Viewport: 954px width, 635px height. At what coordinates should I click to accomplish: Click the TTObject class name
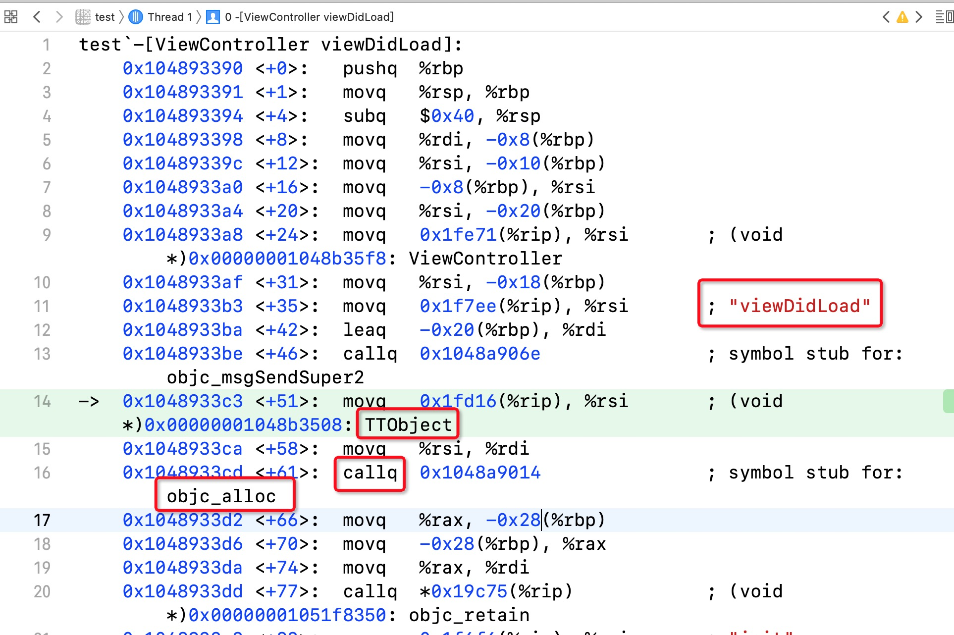pyautogui.click(x=408, y=425)
